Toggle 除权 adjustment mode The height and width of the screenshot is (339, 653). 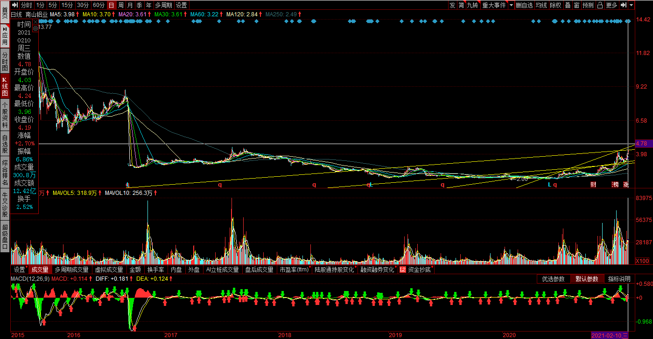click(555, 5)
